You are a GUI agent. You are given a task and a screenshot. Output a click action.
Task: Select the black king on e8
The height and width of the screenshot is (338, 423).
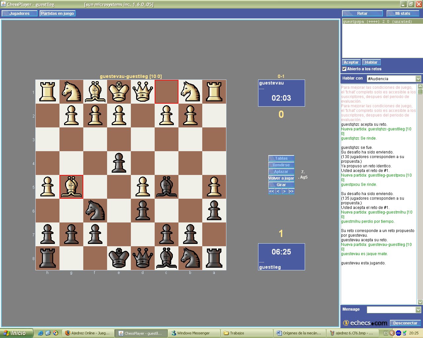119,258
